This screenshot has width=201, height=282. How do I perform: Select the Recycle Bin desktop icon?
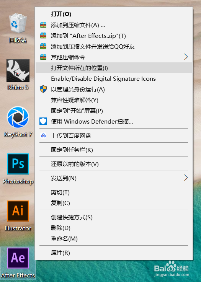18,23
